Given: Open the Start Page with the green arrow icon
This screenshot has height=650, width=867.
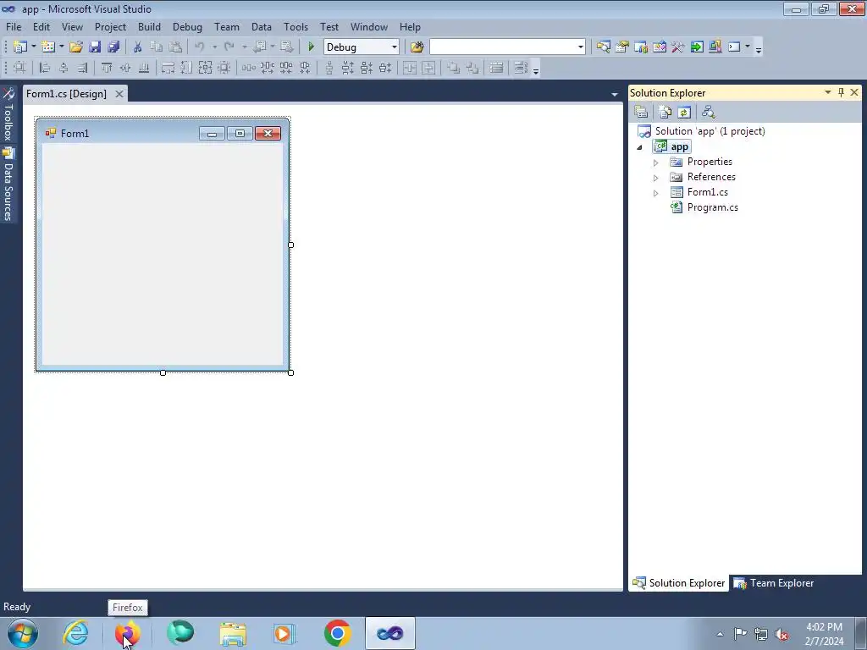Looking at the screenshot, I should (697, 47).
